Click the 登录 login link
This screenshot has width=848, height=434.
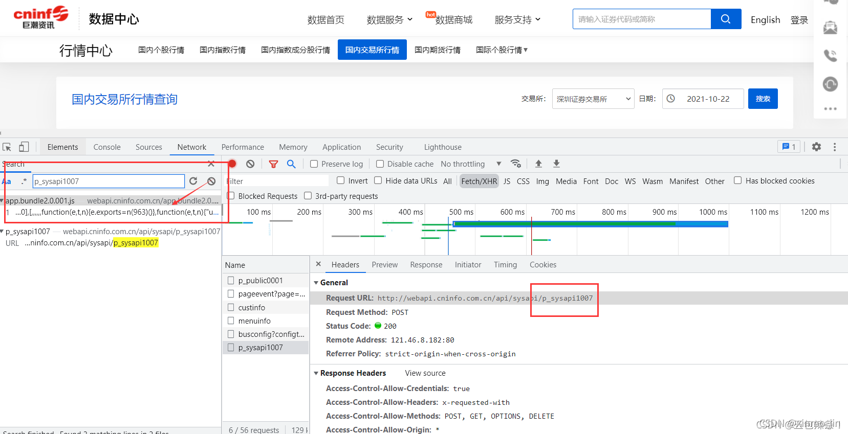tap(799, 20)
